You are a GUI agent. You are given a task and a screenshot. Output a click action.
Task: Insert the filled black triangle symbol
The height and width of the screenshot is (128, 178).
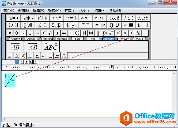click(x=44, y=56)
